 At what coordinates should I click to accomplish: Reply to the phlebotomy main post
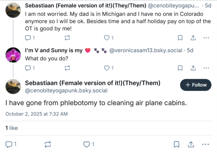point(11,144)
